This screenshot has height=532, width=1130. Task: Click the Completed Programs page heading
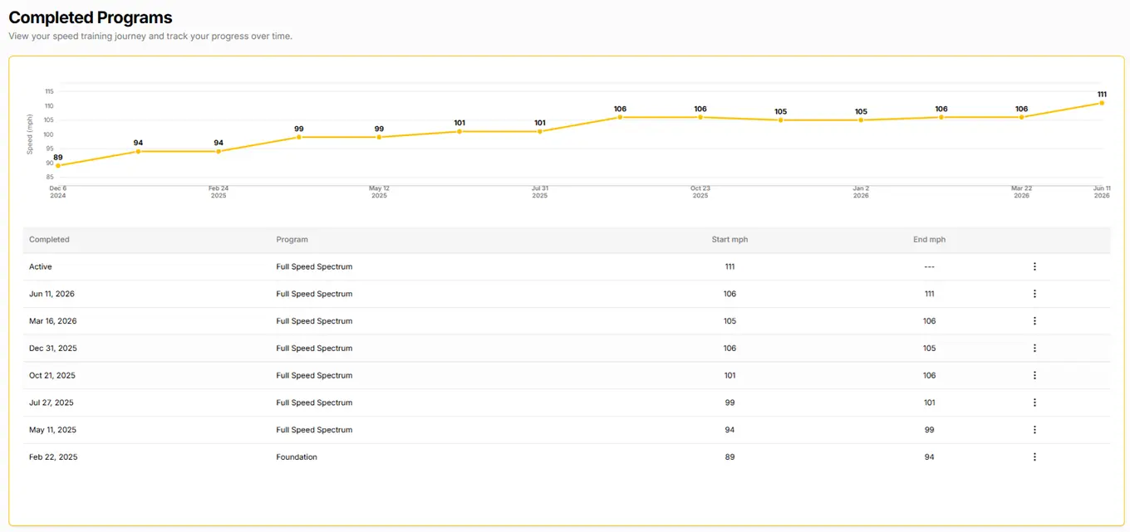pos(91,17)
